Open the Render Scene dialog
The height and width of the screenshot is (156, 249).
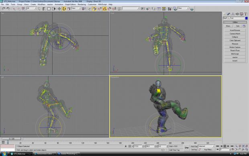(175, 9)
